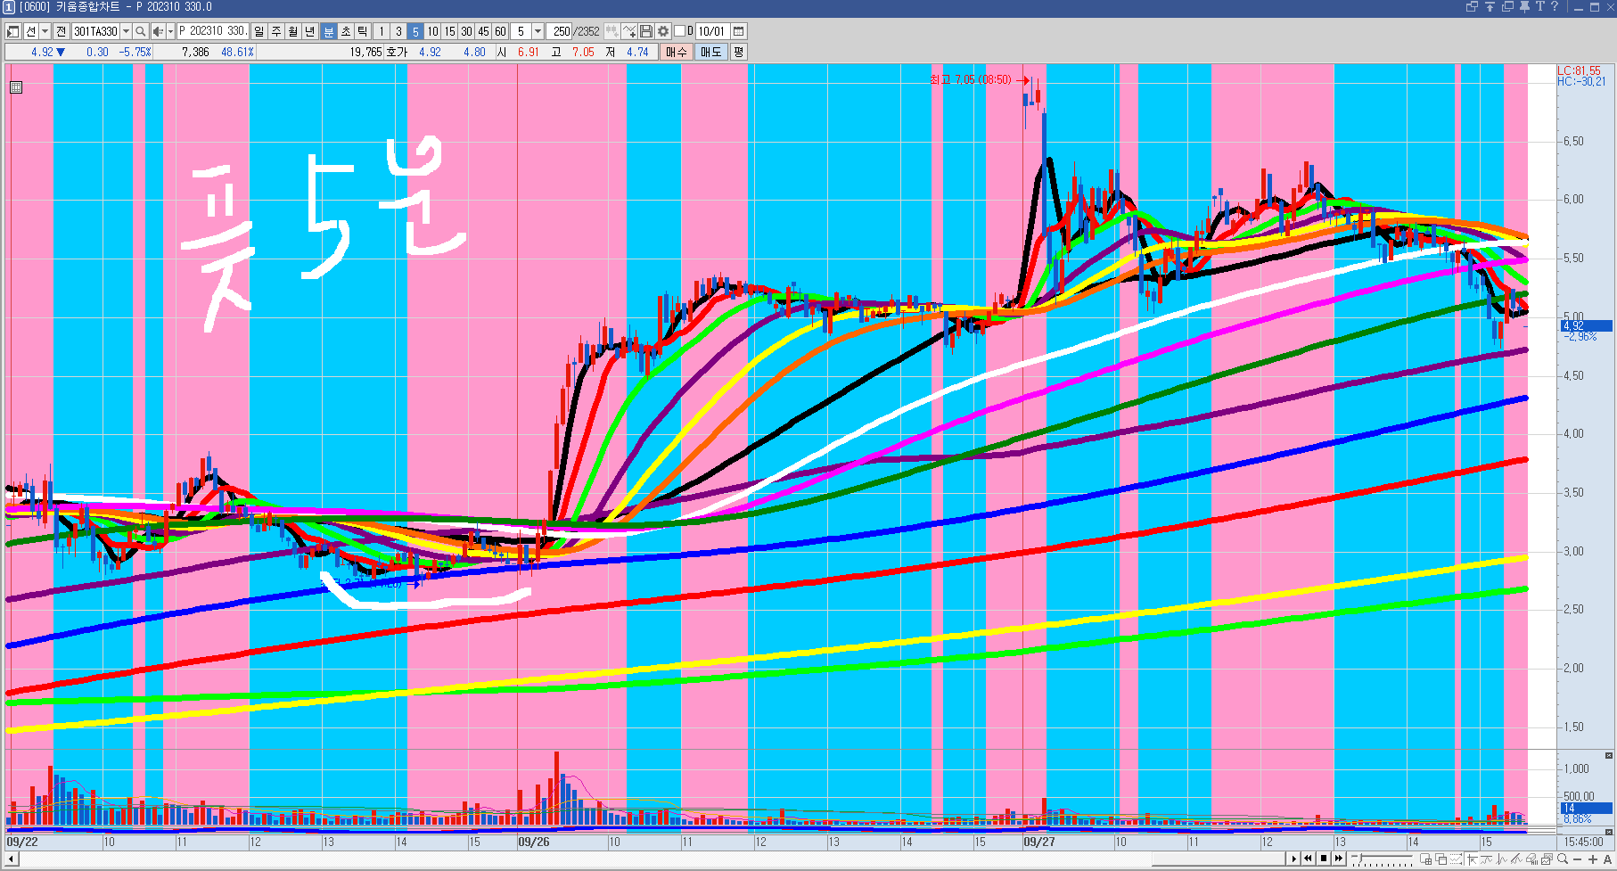Select the 분 (minute) period toggle
1617x871 pixels.
[328, 31]
